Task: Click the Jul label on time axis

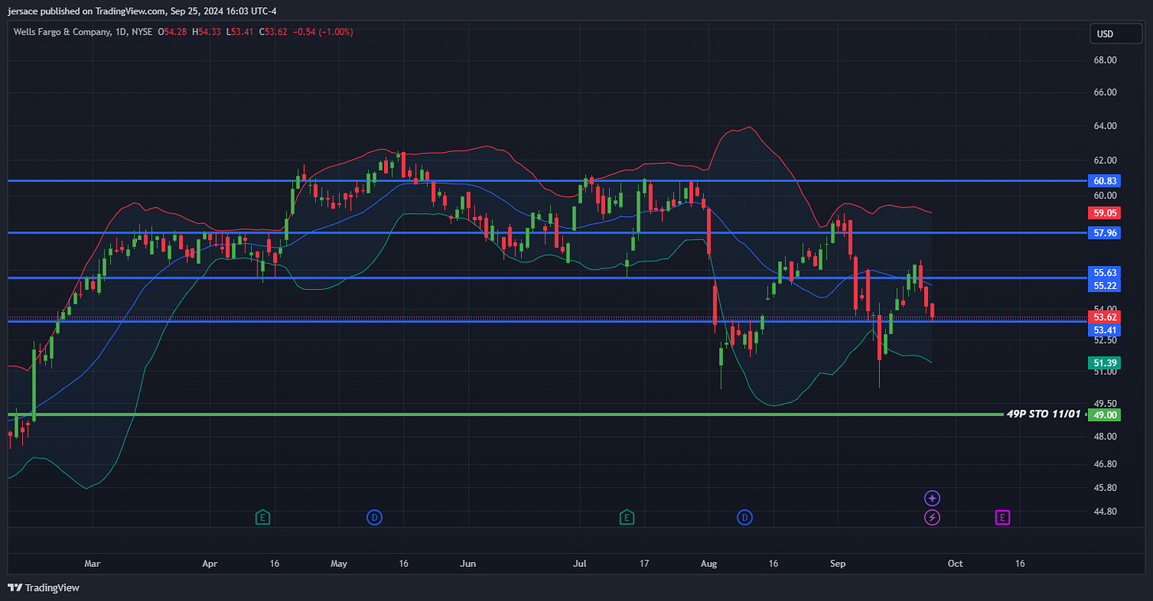Action: (580, 564)
